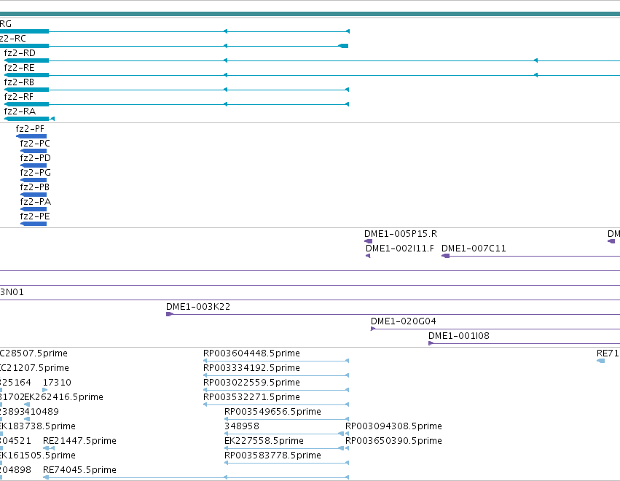Click the RP003549656.5prime EST label

[x=272, y=412]
